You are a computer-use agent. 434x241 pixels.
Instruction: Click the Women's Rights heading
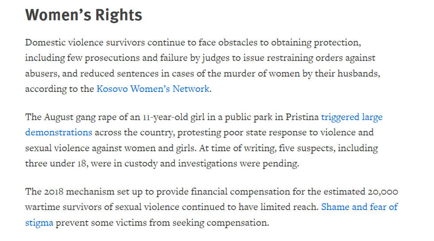point(84,15)
